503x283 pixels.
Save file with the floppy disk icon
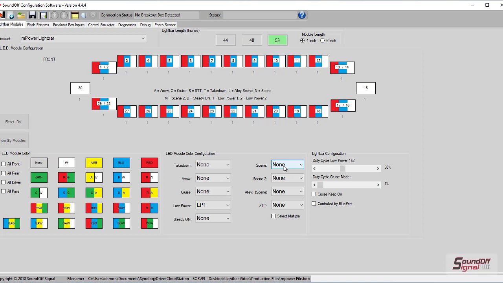point(32,15)
